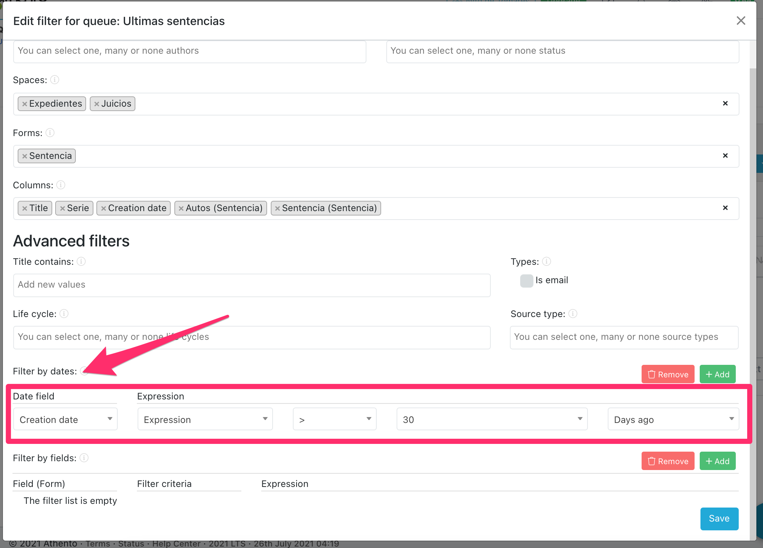This screenshot has width=763, height=548.
Task: Open the Creation date field dropdown
Action: click(65, 419)
